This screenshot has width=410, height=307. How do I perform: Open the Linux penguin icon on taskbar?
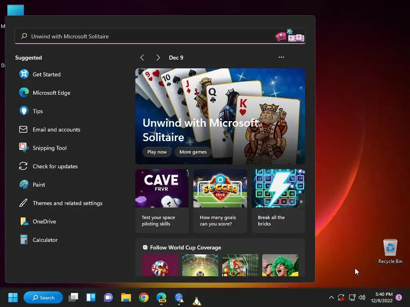coord(197,301)
